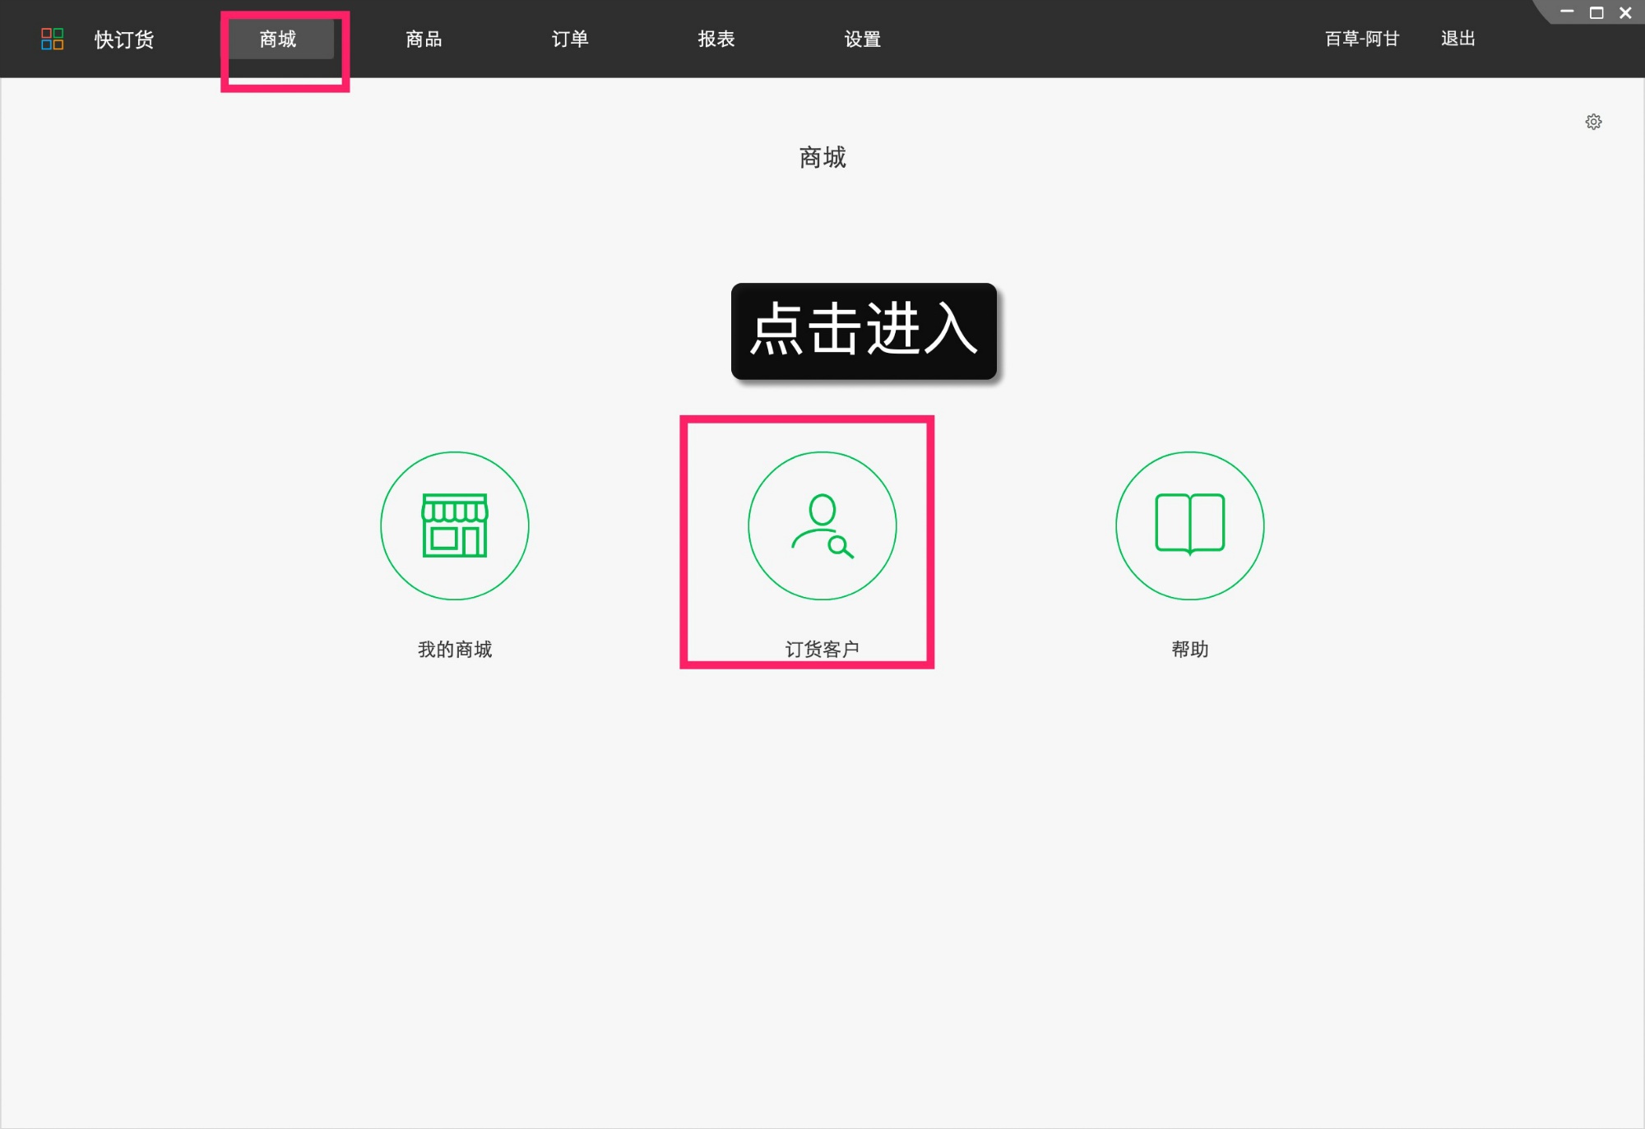This screenshot has height=1129, width=1645.
Task: Click the 退出 logout link
Action: (1457, 39)
